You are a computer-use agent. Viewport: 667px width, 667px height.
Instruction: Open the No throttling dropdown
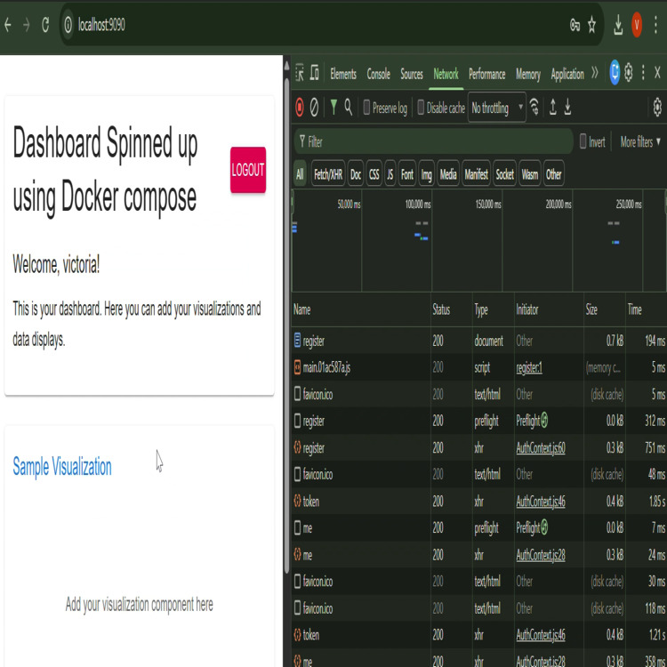click(x=496, y=108)
